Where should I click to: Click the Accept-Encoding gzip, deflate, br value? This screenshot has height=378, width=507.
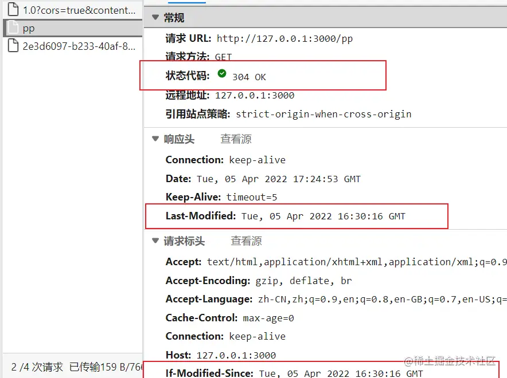click(303, 281)
